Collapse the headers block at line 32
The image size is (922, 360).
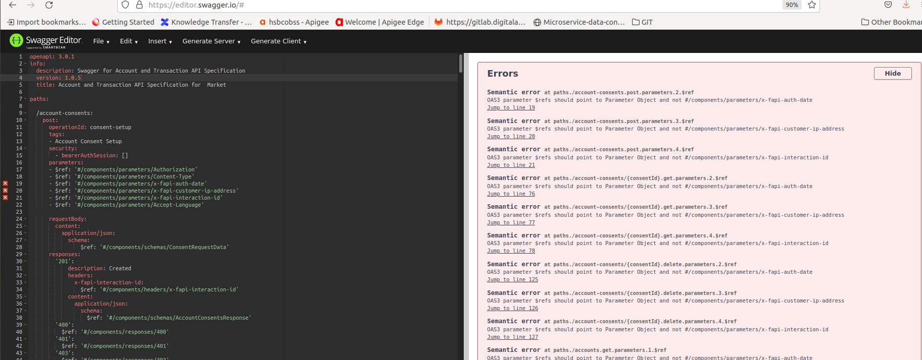point(25,275)
